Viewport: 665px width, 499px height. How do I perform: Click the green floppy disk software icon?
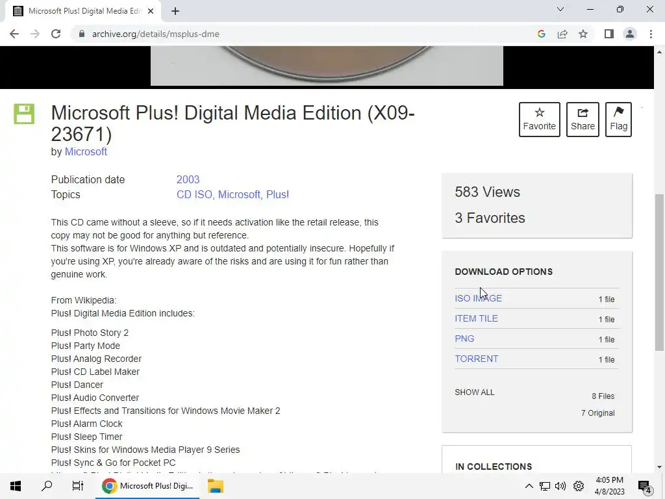click(x=24, y=114)
